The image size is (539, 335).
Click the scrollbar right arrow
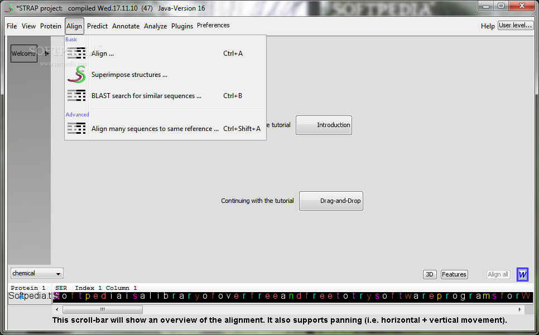tap(520, 309)
